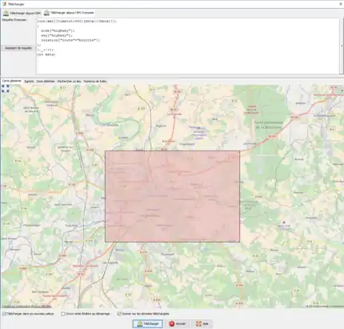The height and width of the screenshot is (329, 344).
Task: Open the Numéros de tuiles tab
Action: tap(95, 81)
